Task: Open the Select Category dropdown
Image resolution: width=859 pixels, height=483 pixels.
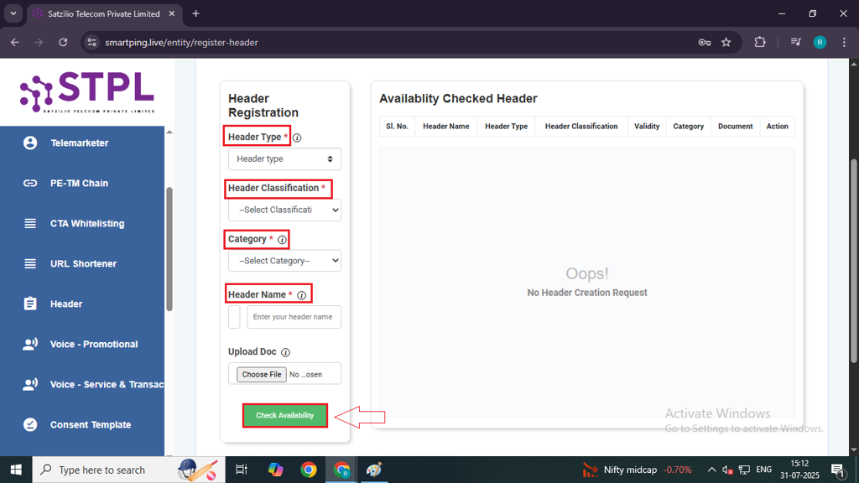Action: pyautogui.click(x=285, y=261)
